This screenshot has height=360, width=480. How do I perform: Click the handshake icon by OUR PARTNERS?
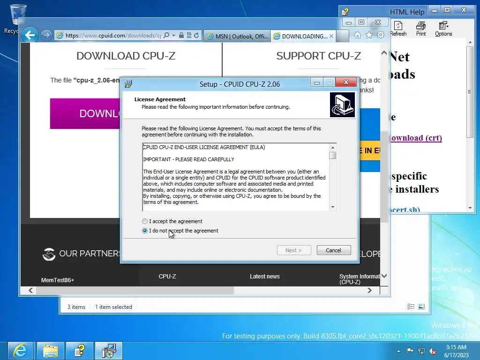click(x=49, y=254)
